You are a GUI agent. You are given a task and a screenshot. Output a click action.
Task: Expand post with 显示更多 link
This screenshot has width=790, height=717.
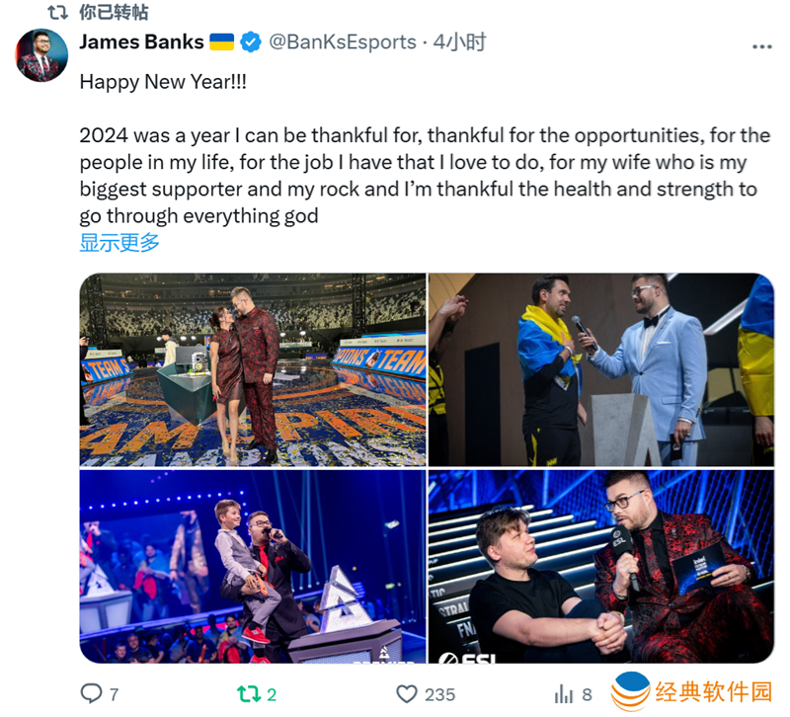[x=119, y=242]
